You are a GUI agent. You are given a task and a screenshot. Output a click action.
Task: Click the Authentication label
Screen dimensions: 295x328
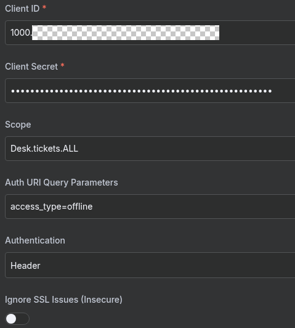tap(35, 240)
